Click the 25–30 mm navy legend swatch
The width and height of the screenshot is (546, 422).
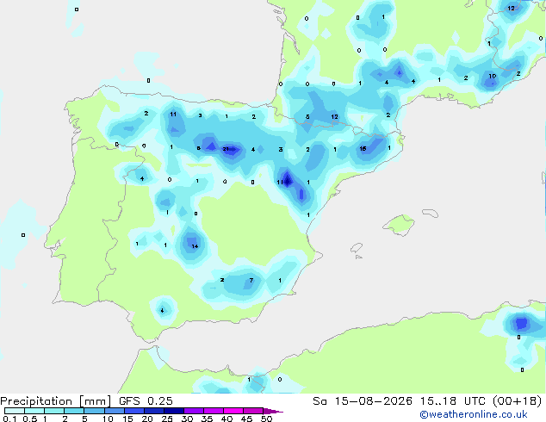174,411
